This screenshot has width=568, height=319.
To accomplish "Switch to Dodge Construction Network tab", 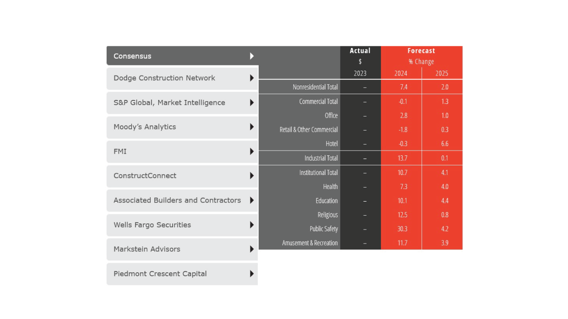I will click(164, 78).
